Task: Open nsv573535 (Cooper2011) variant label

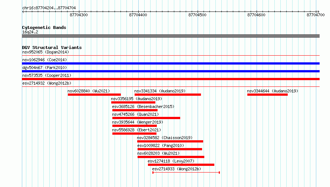Action: tap(47, 75)
